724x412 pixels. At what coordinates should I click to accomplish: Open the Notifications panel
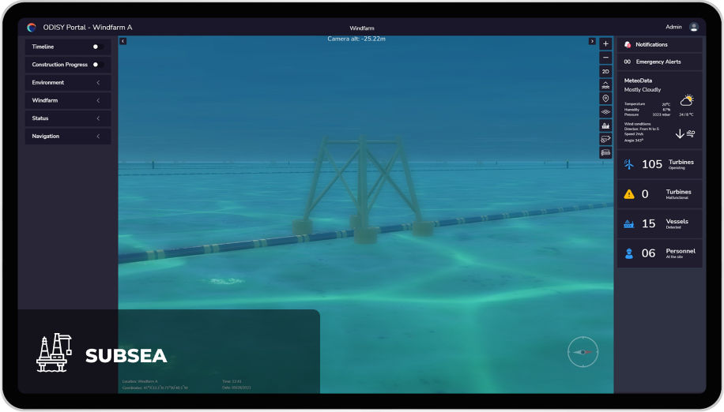click(658, 45)
